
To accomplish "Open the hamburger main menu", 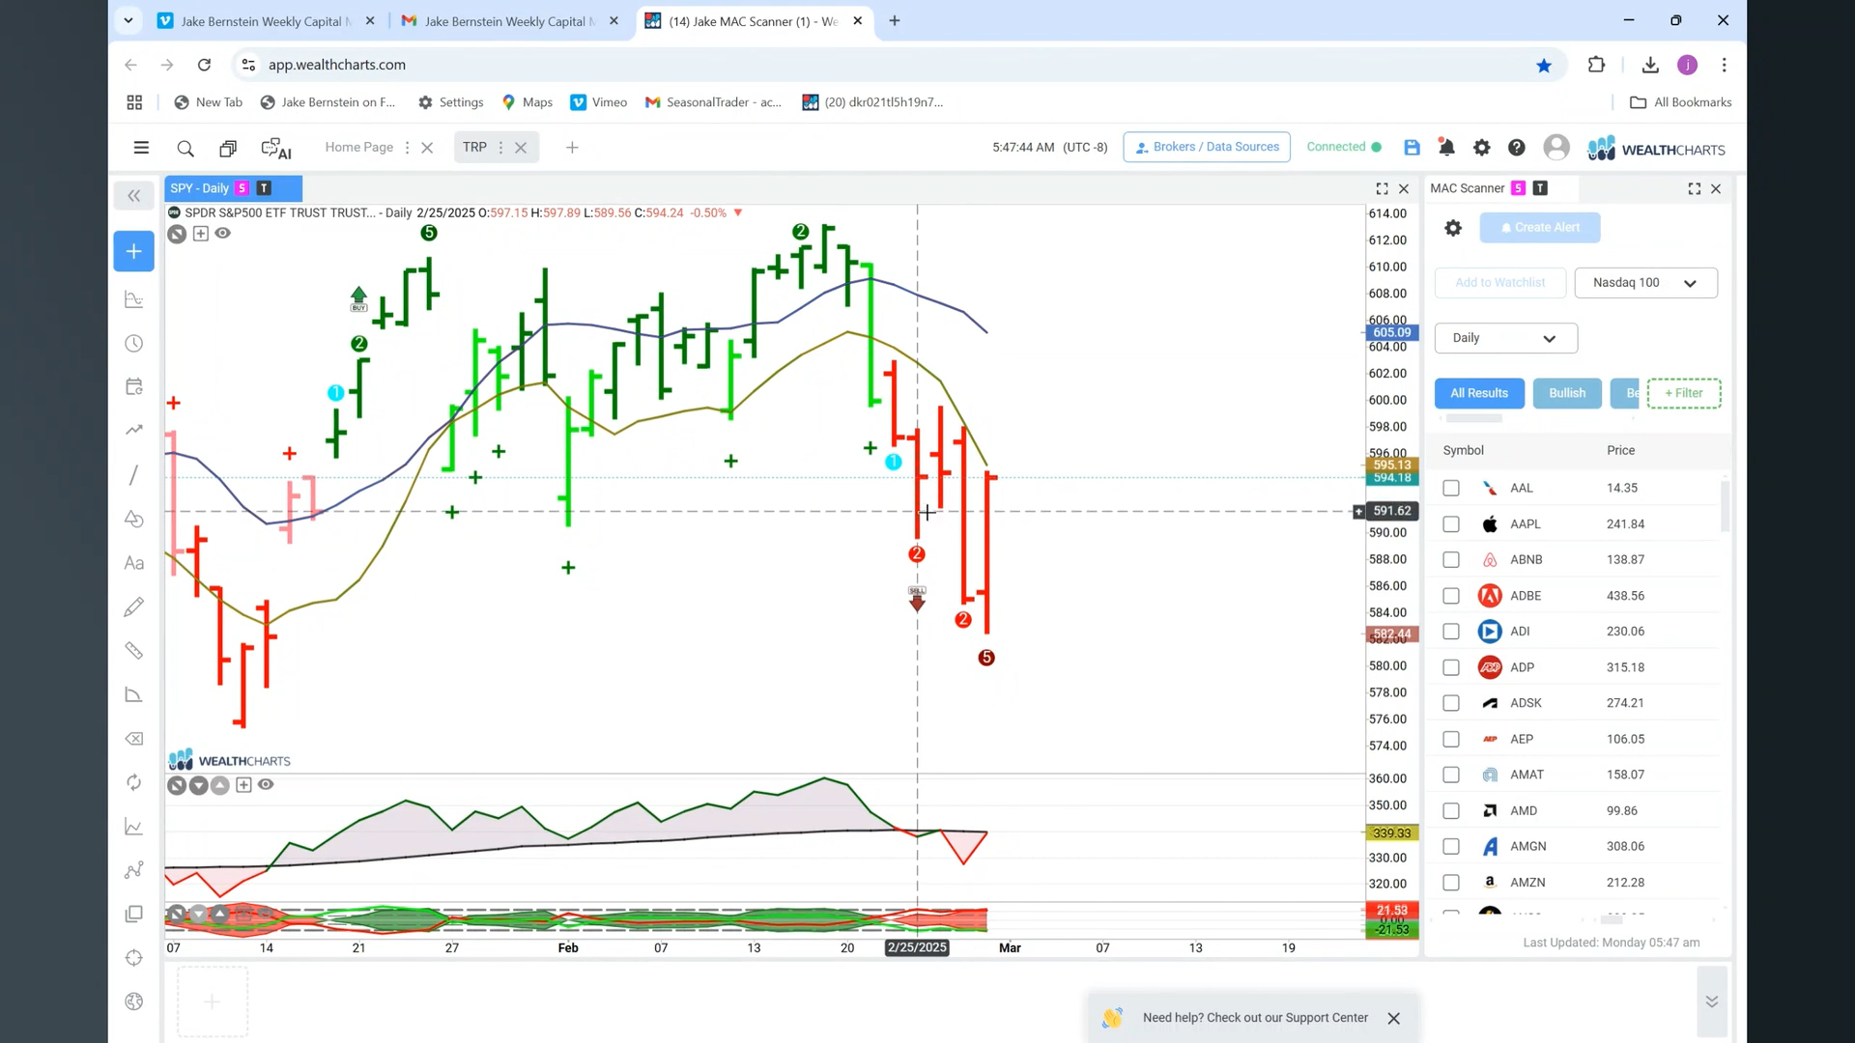I will point(141,148).
